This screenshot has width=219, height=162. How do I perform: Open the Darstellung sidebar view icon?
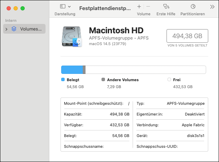tap(63, 6)
